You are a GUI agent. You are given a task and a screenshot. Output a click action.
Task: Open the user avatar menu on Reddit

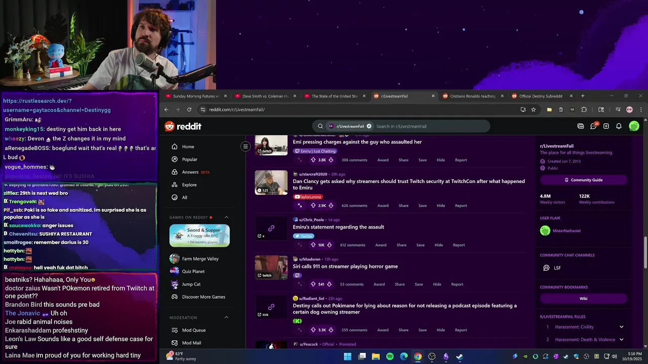pyautogui.click(x=634, y=126)
